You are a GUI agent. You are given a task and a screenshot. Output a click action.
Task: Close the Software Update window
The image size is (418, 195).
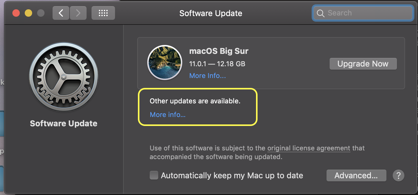click(x=16, y=13)
